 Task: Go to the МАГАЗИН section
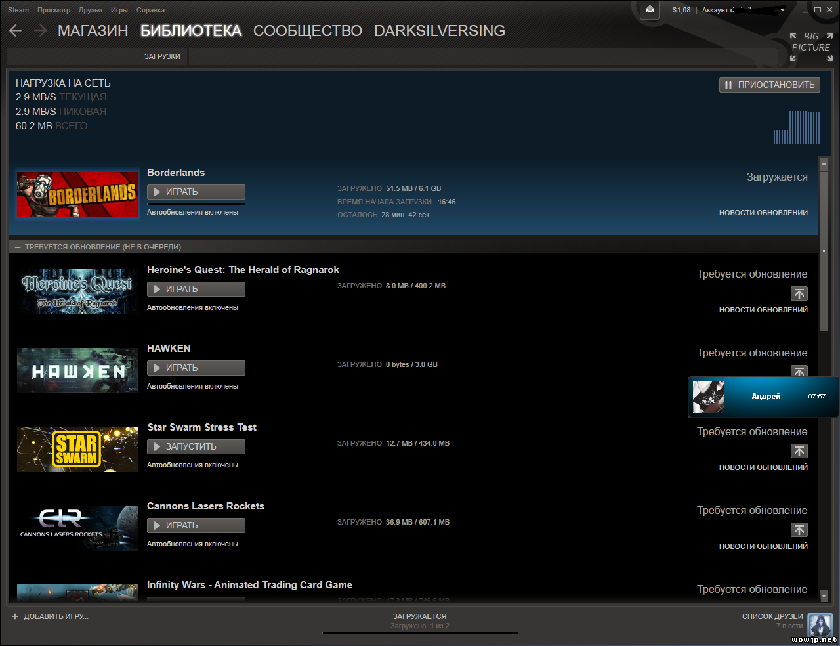(93, 31)
